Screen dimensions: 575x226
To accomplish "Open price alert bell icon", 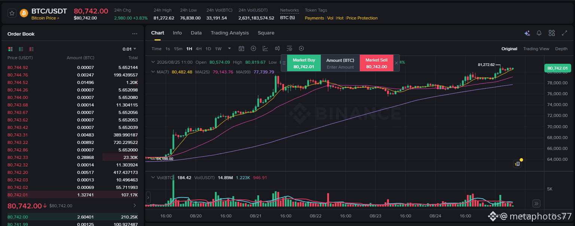I will click(539, 33).
